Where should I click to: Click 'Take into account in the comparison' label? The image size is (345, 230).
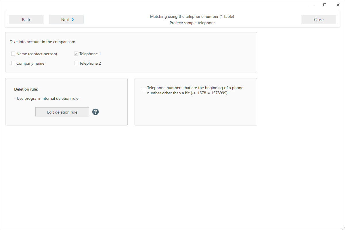click(x=42, y=42)
